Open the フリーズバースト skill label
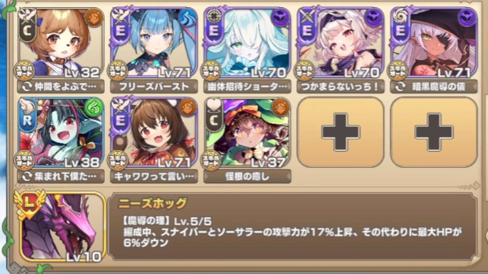Screen dimensions: 488x274 (x=154, y=87)
